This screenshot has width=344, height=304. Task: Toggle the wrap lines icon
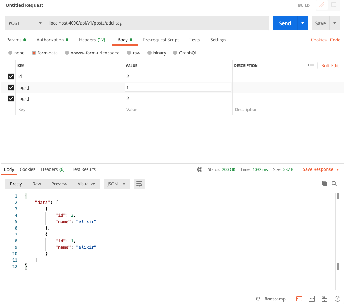pyautogui.click(x=139, y=184)
